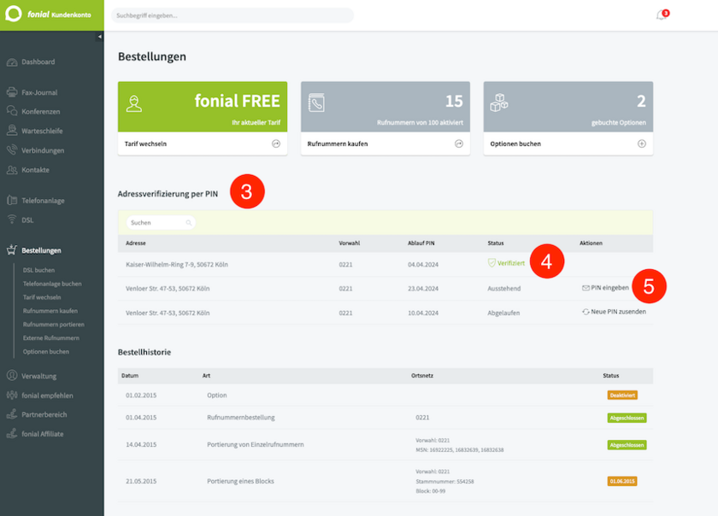The width and height of the screenshot is (718, 516).
Task: Select DSL in sidebar
Action: point(27,220)
